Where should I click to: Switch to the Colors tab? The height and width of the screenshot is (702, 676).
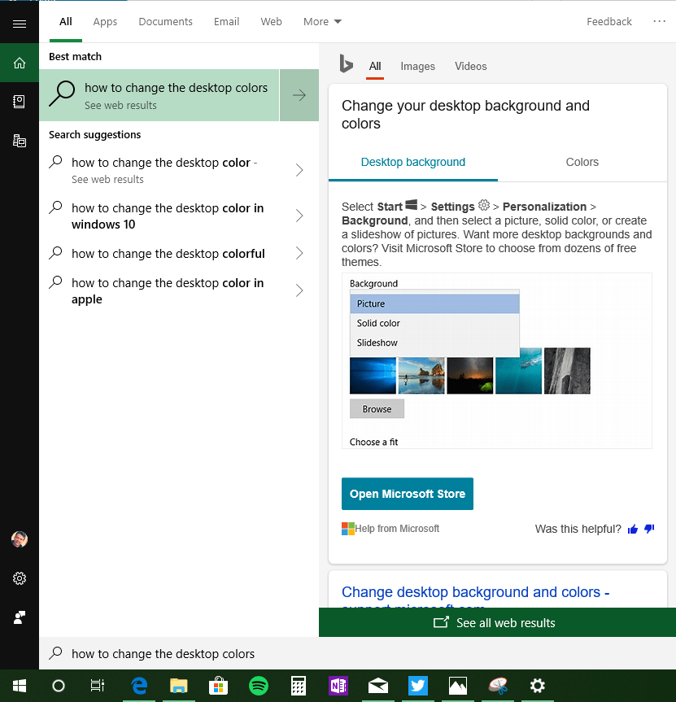(582, 162)
